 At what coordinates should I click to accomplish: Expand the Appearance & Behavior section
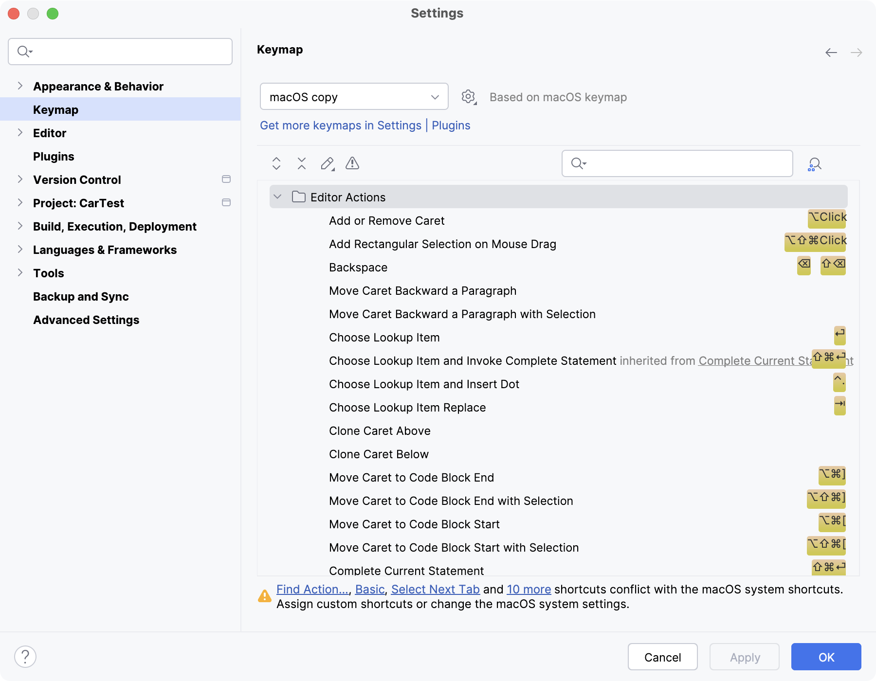tap(20, 86)
